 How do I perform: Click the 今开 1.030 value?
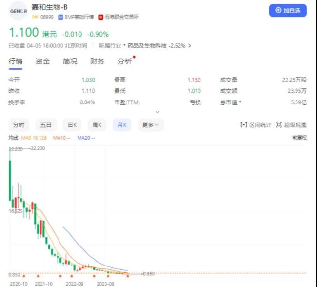tap(88, 80)
